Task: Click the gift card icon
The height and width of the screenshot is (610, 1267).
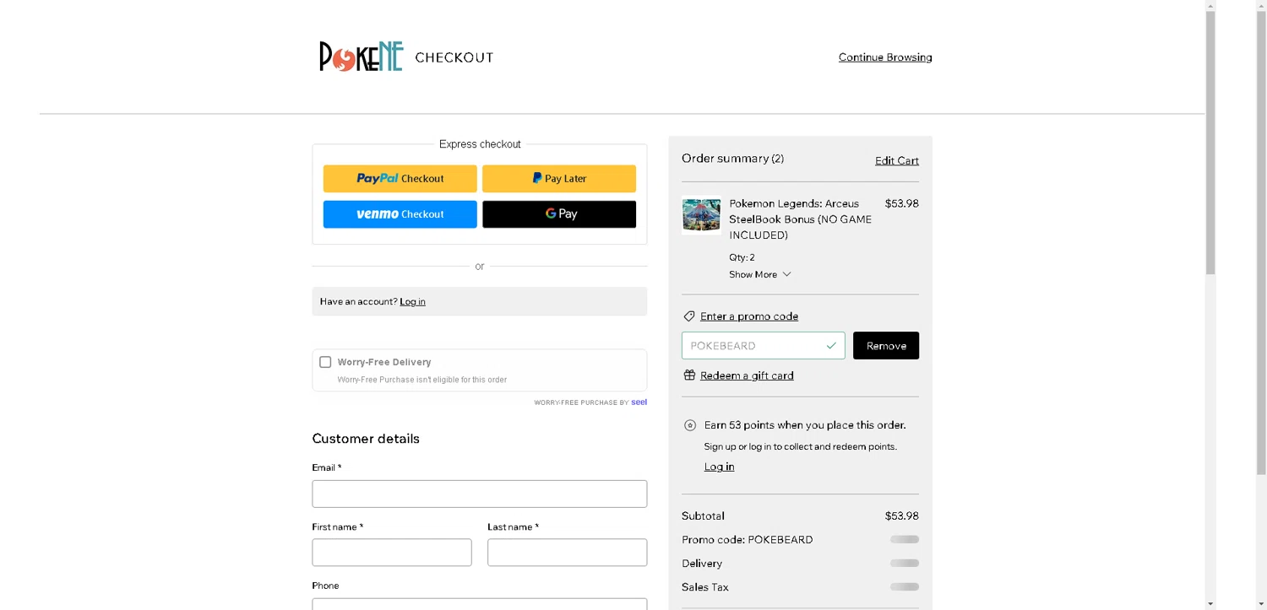Action: 689,375
